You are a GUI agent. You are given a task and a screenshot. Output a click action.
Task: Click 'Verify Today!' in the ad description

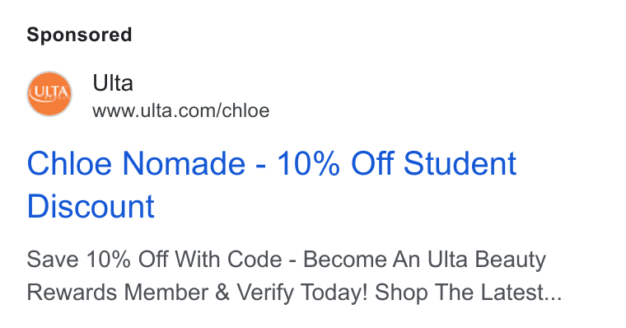(301, 293)
